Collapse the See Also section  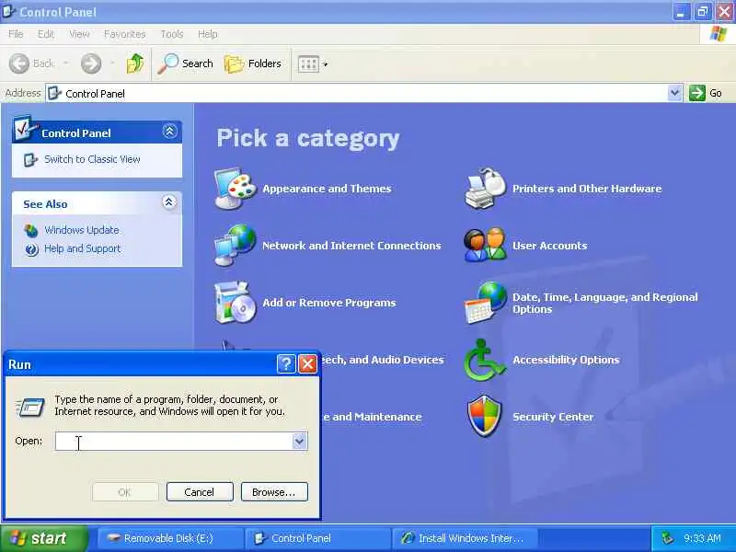pos(169,202)
